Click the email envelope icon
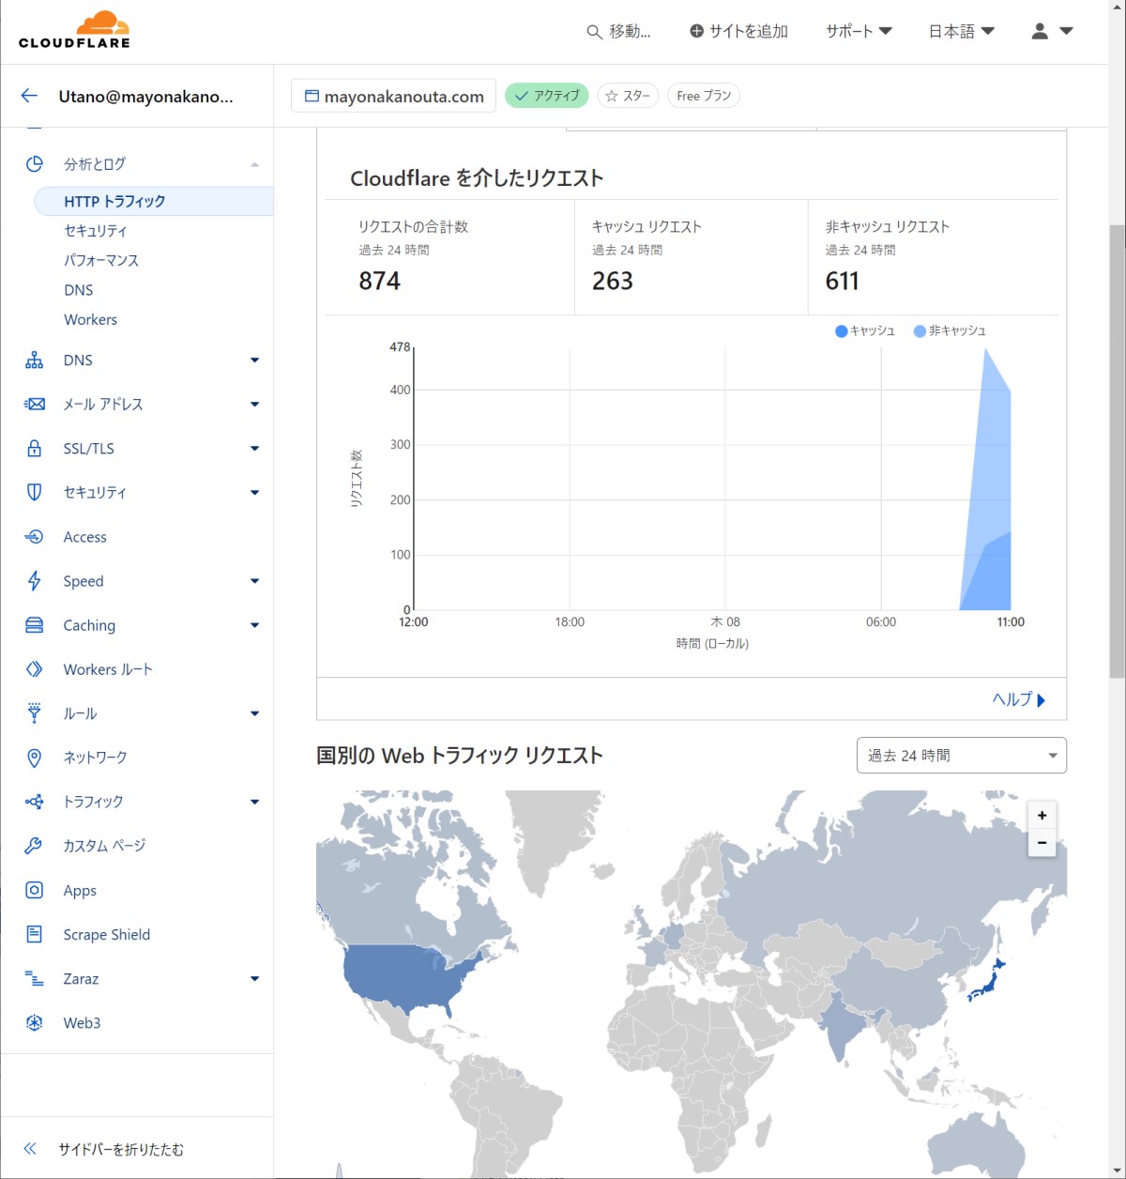 (x=35, y=405)
